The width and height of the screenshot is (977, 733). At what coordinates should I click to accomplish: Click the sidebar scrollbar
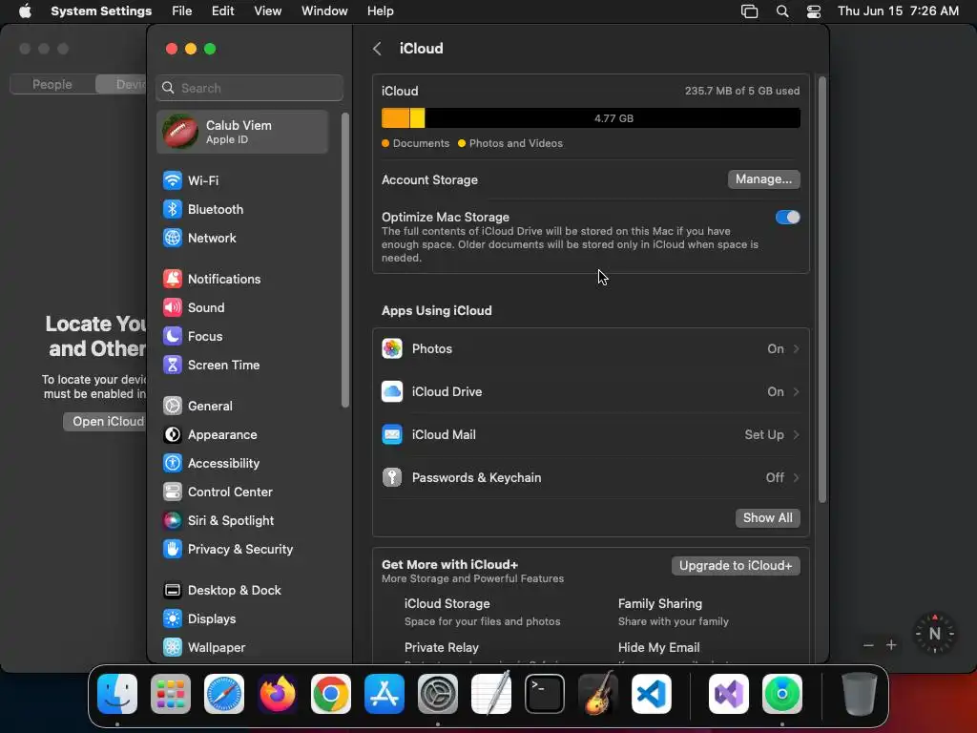click(345, 261)
